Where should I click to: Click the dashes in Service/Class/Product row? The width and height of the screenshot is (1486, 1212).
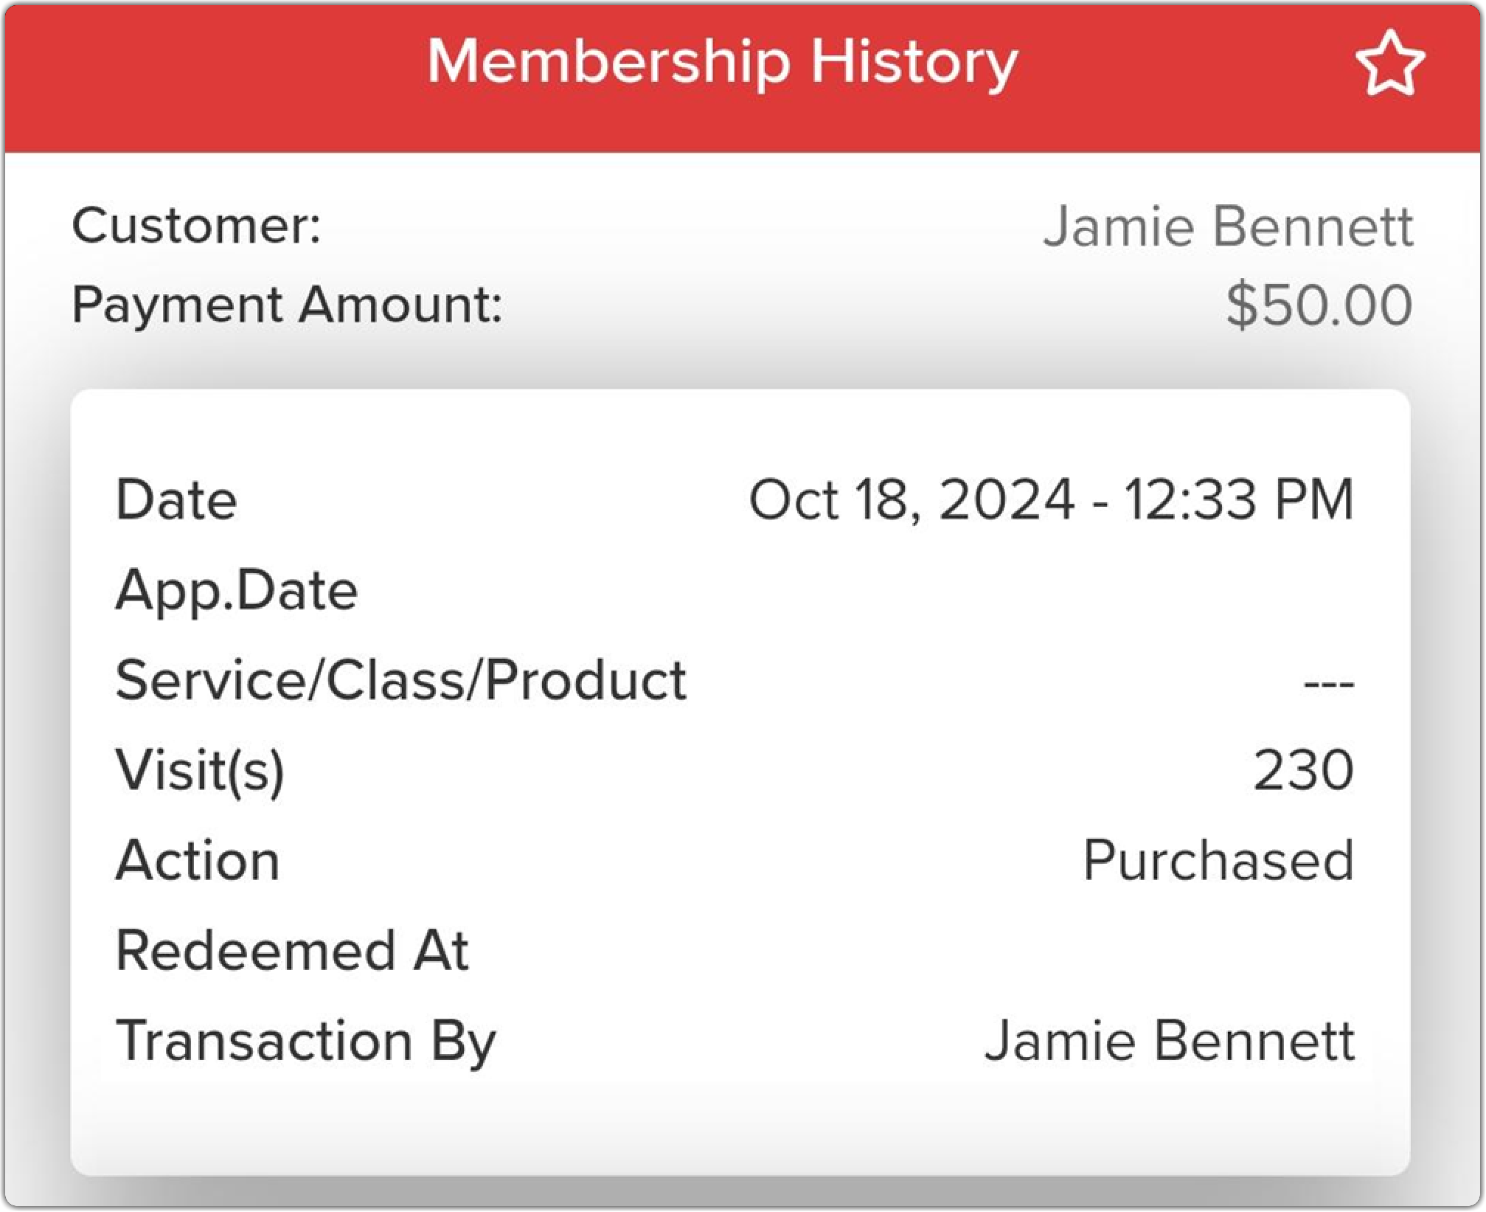tap(1328, 683)
